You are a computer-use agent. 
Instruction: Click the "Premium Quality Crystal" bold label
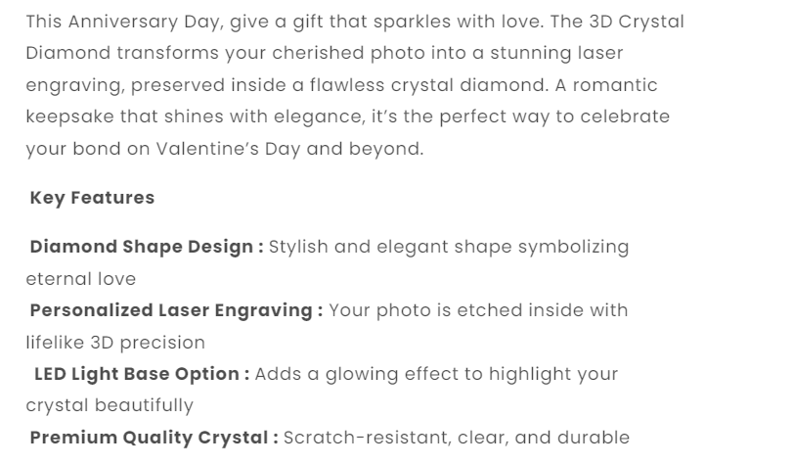(154, 438)
